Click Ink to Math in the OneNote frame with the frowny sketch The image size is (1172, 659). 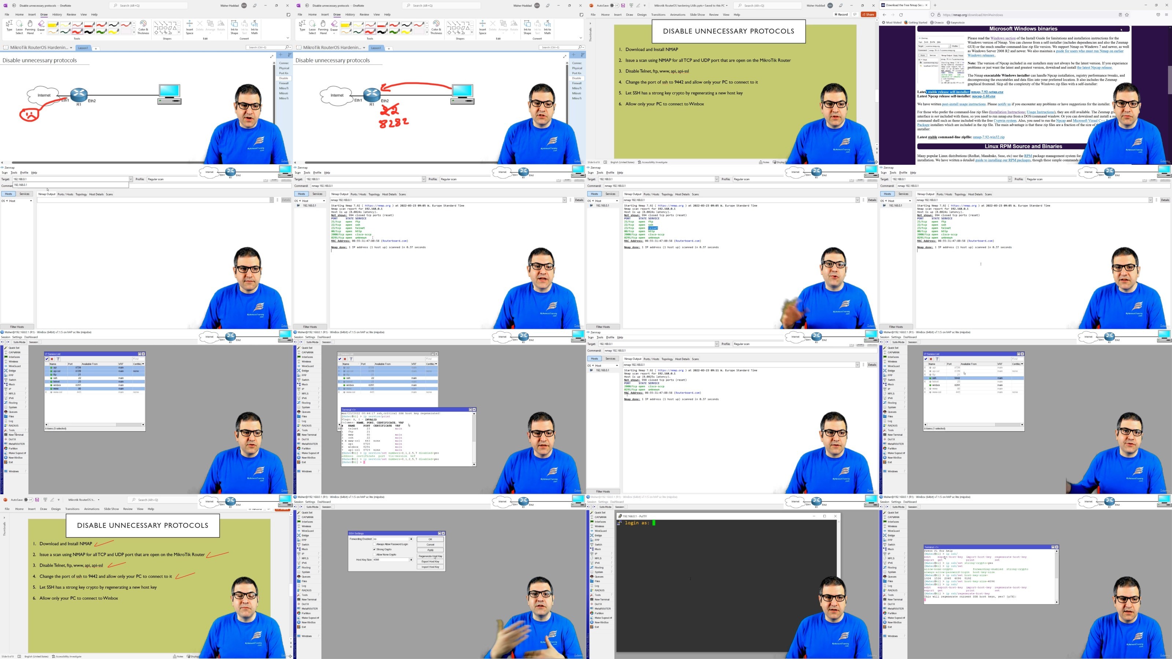click(254, 27)
